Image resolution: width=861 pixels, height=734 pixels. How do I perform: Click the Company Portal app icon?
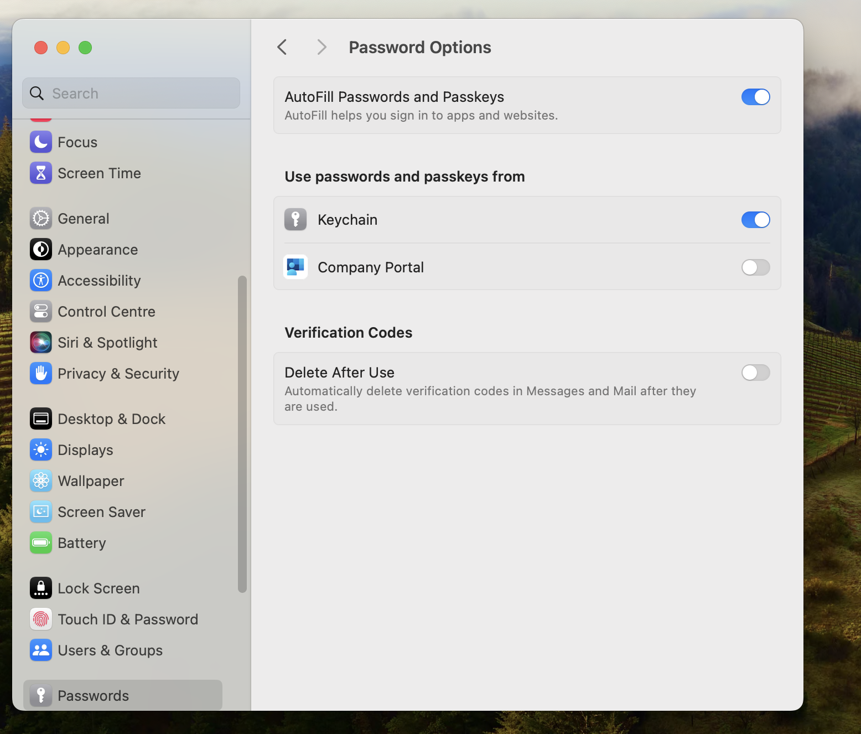click(x=295, y=267)
